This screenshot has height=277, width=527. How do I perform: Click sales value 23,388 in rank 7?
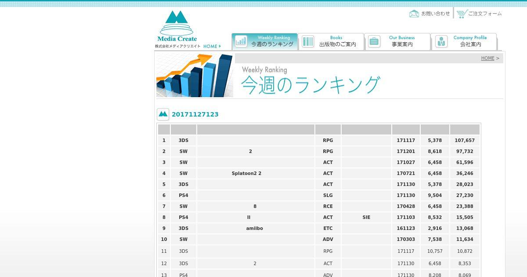(465, 206)
